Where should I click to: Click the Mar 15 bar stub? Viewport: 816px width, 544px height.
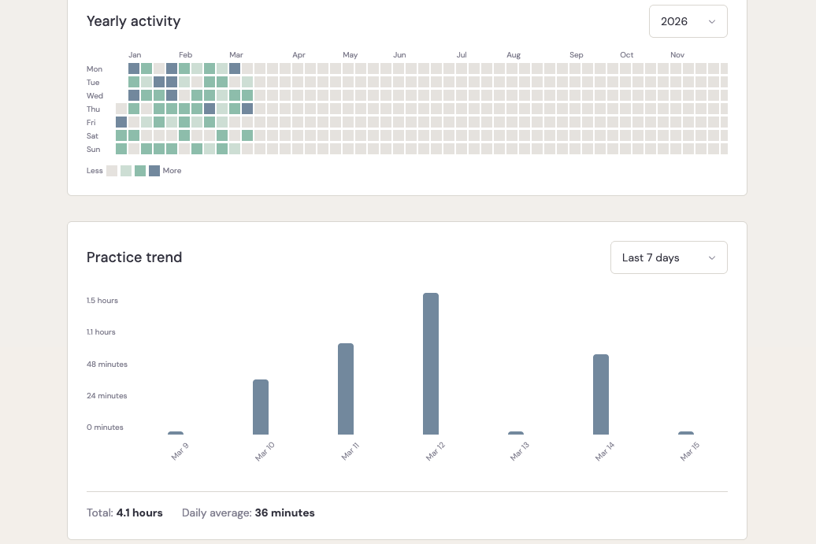[686, 432]
